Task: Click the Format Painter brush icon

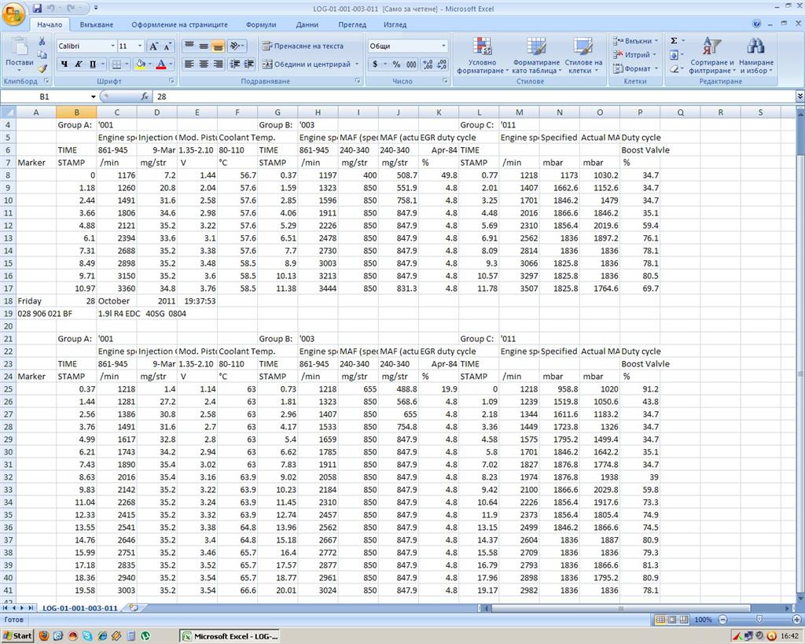Action: pyautogui.click(x=42, y=69)
